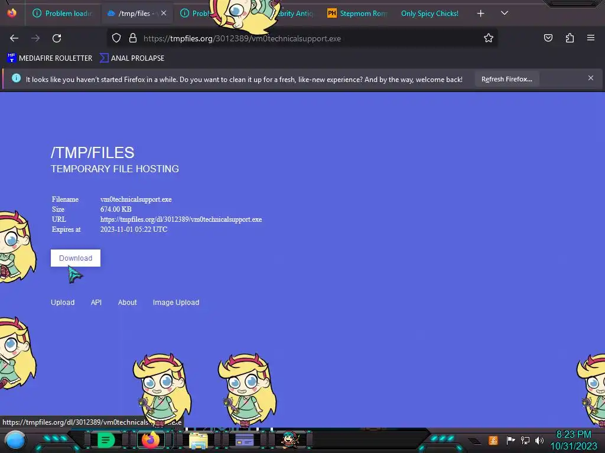
Task: Click the forward navigation arrow
Action: pyautogui.click(x=35, y=38)
